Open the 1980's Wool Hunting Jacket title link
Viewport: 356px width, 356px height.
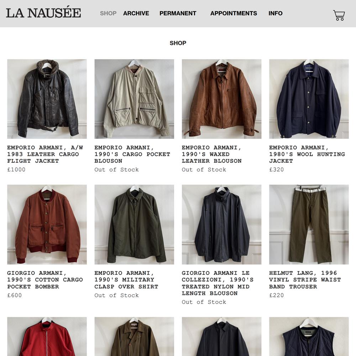307,154
